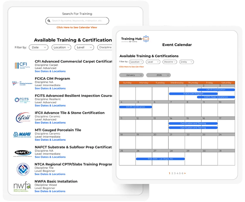Screen dimensions: 245x202
Task: Open the Calendar View link
Action: [x=77, y=27]
